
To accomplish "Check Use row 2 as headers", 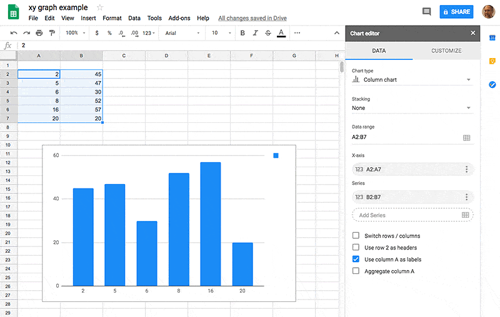I will click(356, 248).
